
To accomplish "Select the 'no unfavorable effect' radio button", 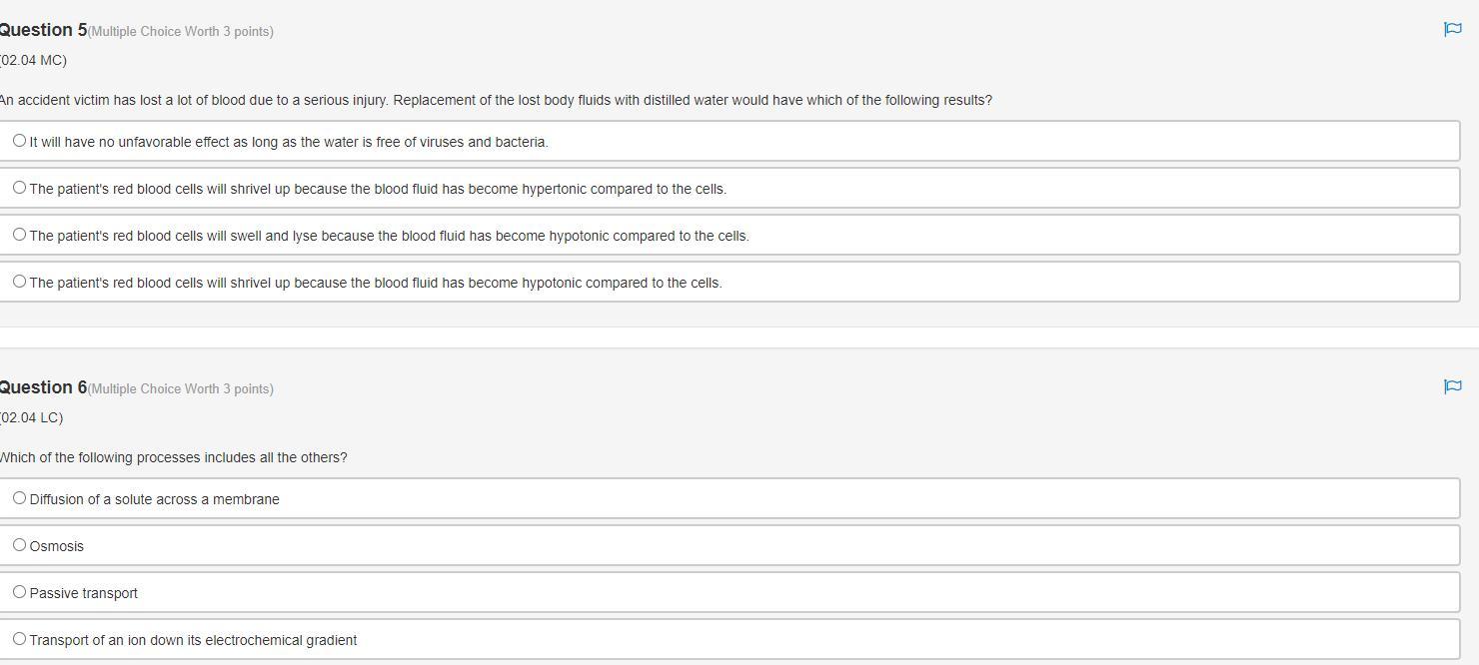I will tap(19, 141).
